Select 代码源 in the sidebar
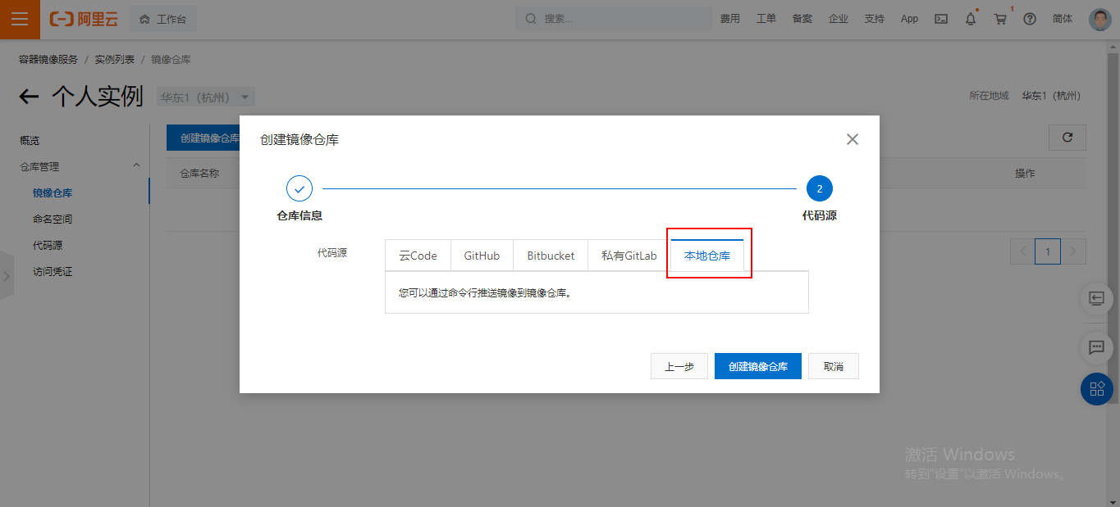The height and width of the screenshot is (507, 1120). pyautogui.click(x=48, y=246)
